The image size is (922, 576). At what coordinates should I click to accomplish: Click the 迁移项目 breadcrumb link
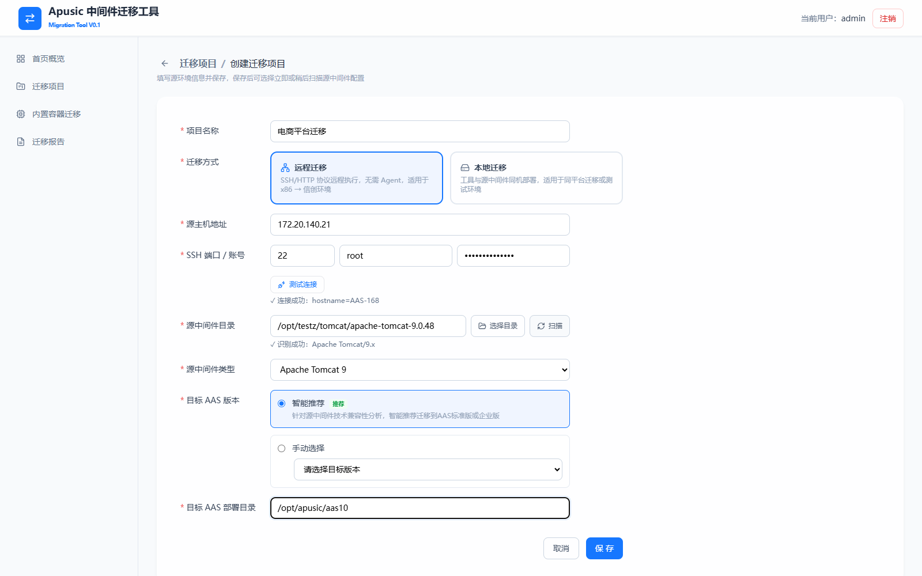(x=198, y=63)
